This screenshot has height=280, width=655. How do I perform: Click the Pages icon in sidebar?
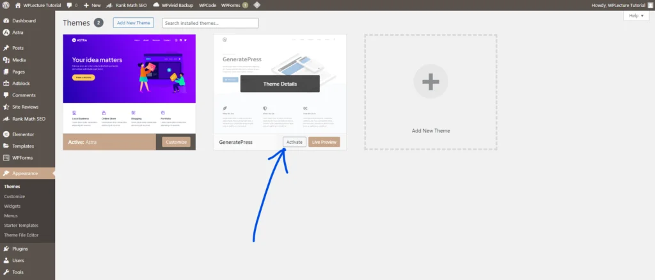click(6, 72)
